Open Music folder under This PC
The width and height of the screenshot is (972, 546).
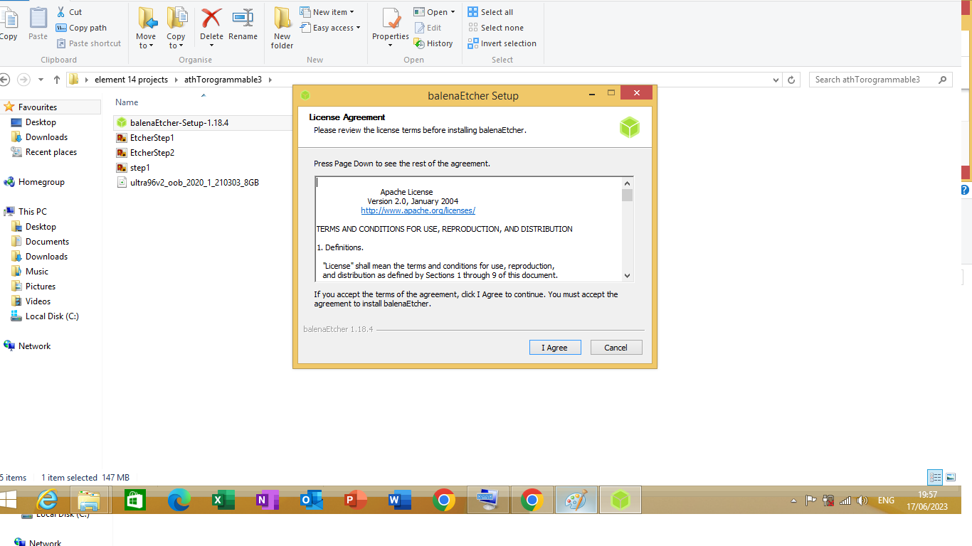(37, 272)
